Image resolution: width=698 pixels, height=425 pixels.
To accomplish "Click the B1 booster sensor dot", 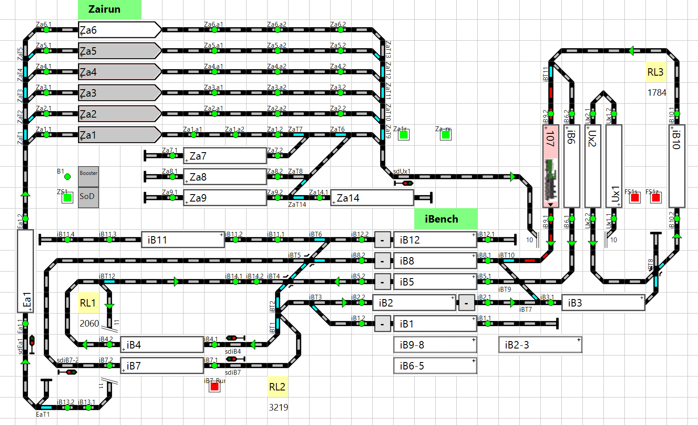I will tap(67, 177).
